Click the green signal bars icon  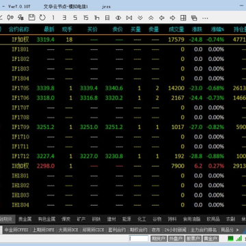point(239,238)
